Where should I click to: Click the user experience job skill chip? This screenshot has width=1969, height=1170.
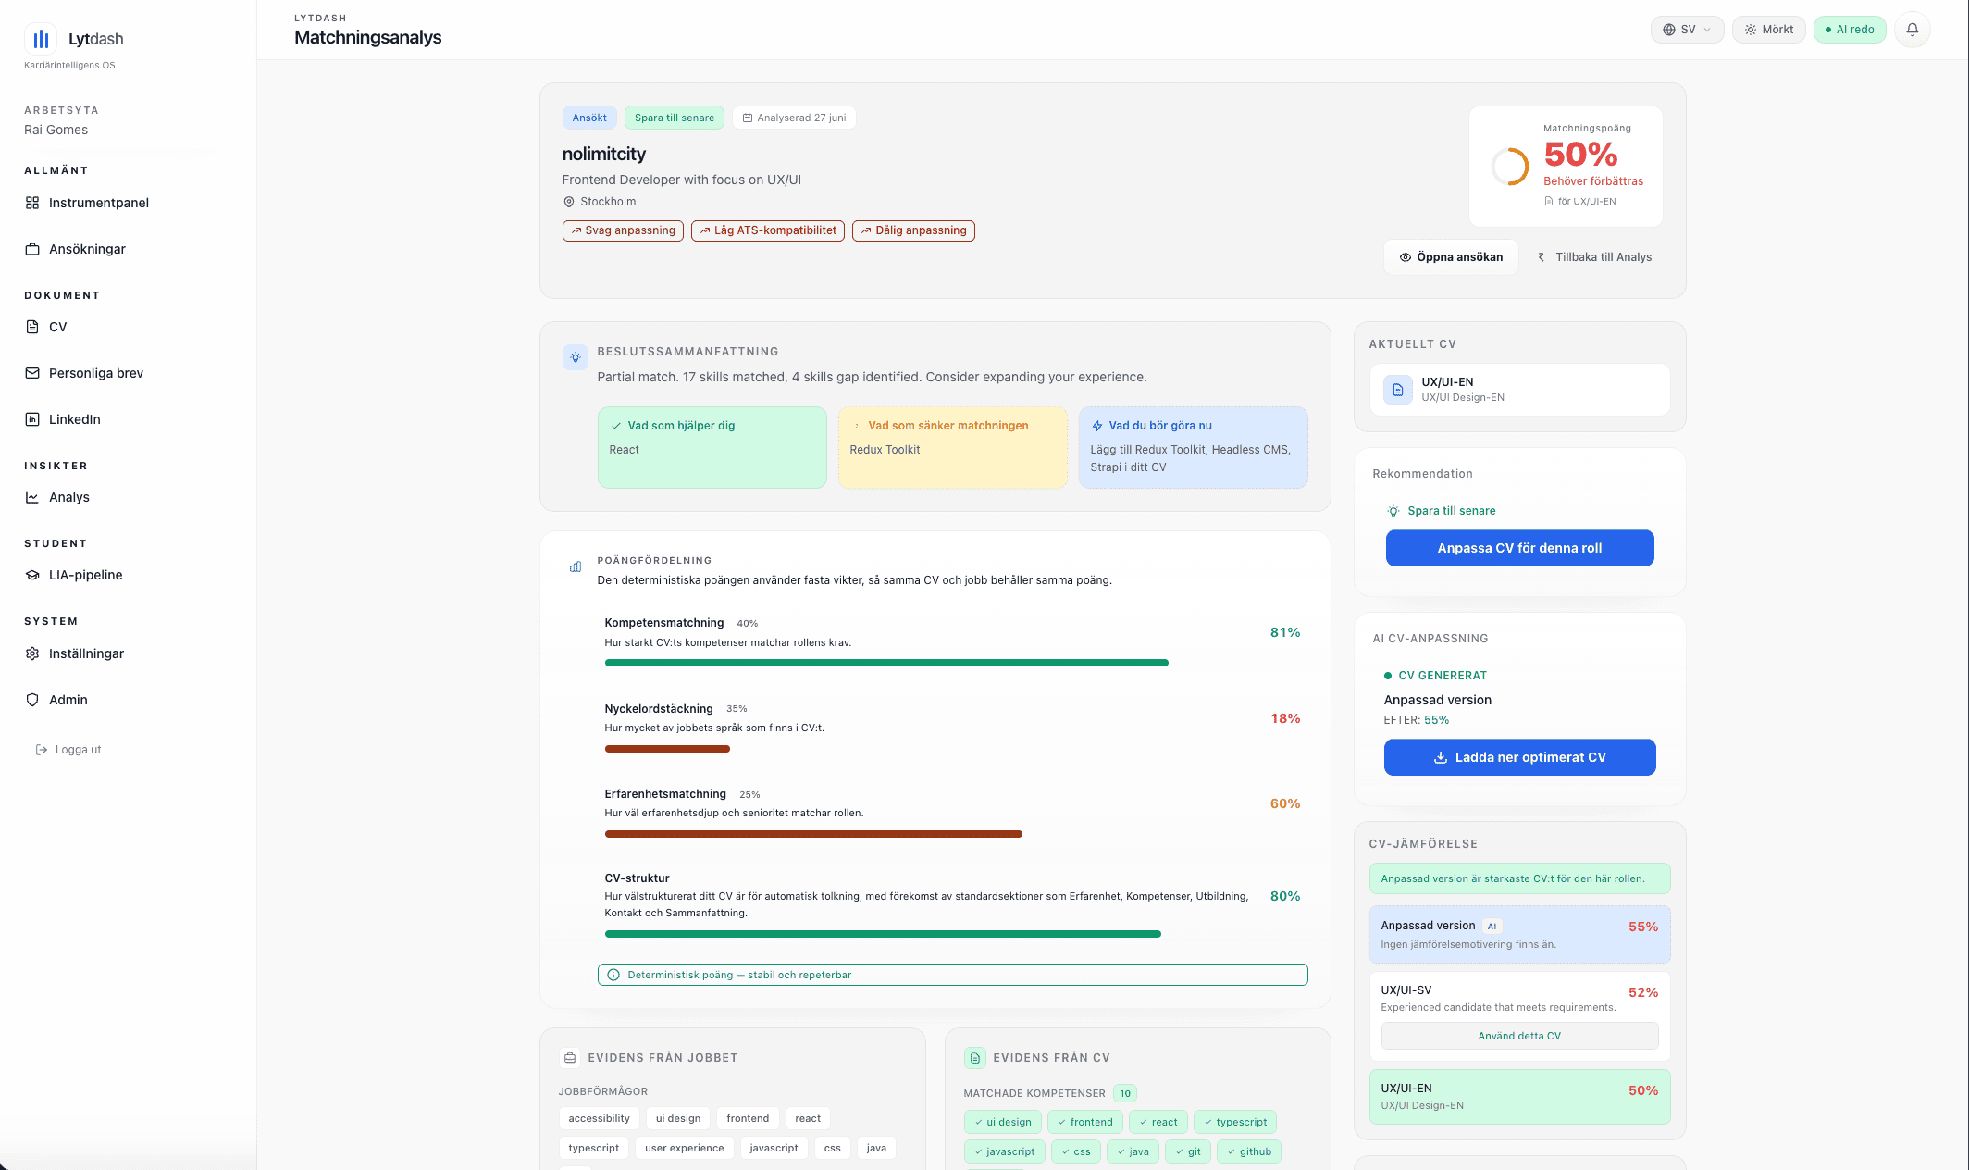pos(684,1148)
